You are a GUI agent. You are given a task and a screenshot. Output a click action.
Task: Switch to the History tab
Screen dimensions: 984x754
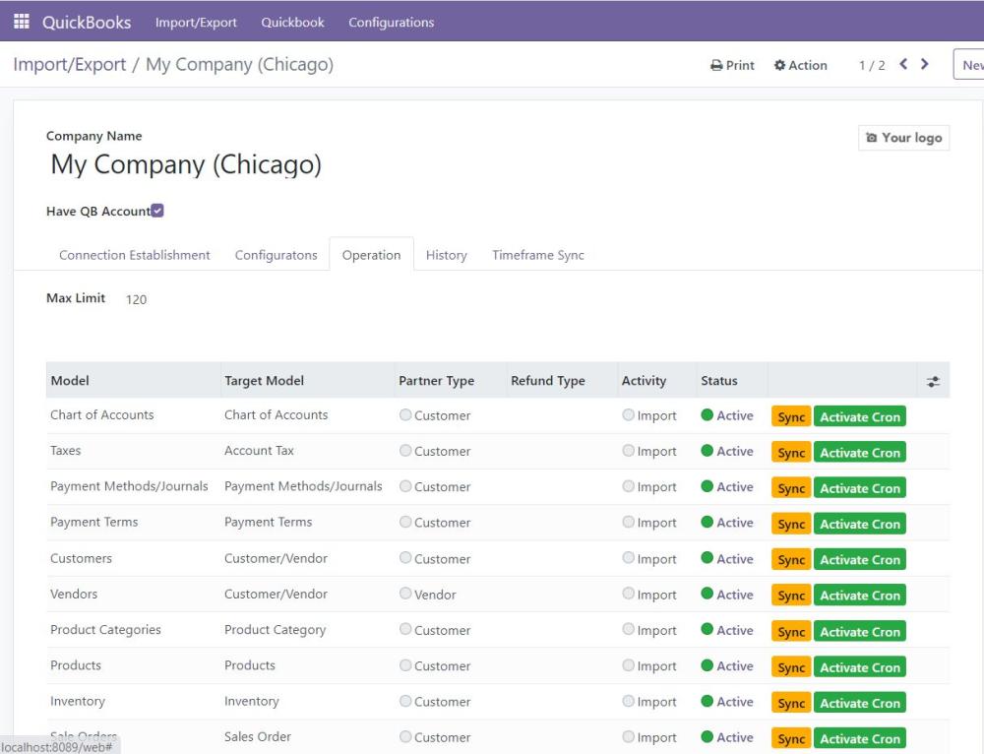[446, 255]
